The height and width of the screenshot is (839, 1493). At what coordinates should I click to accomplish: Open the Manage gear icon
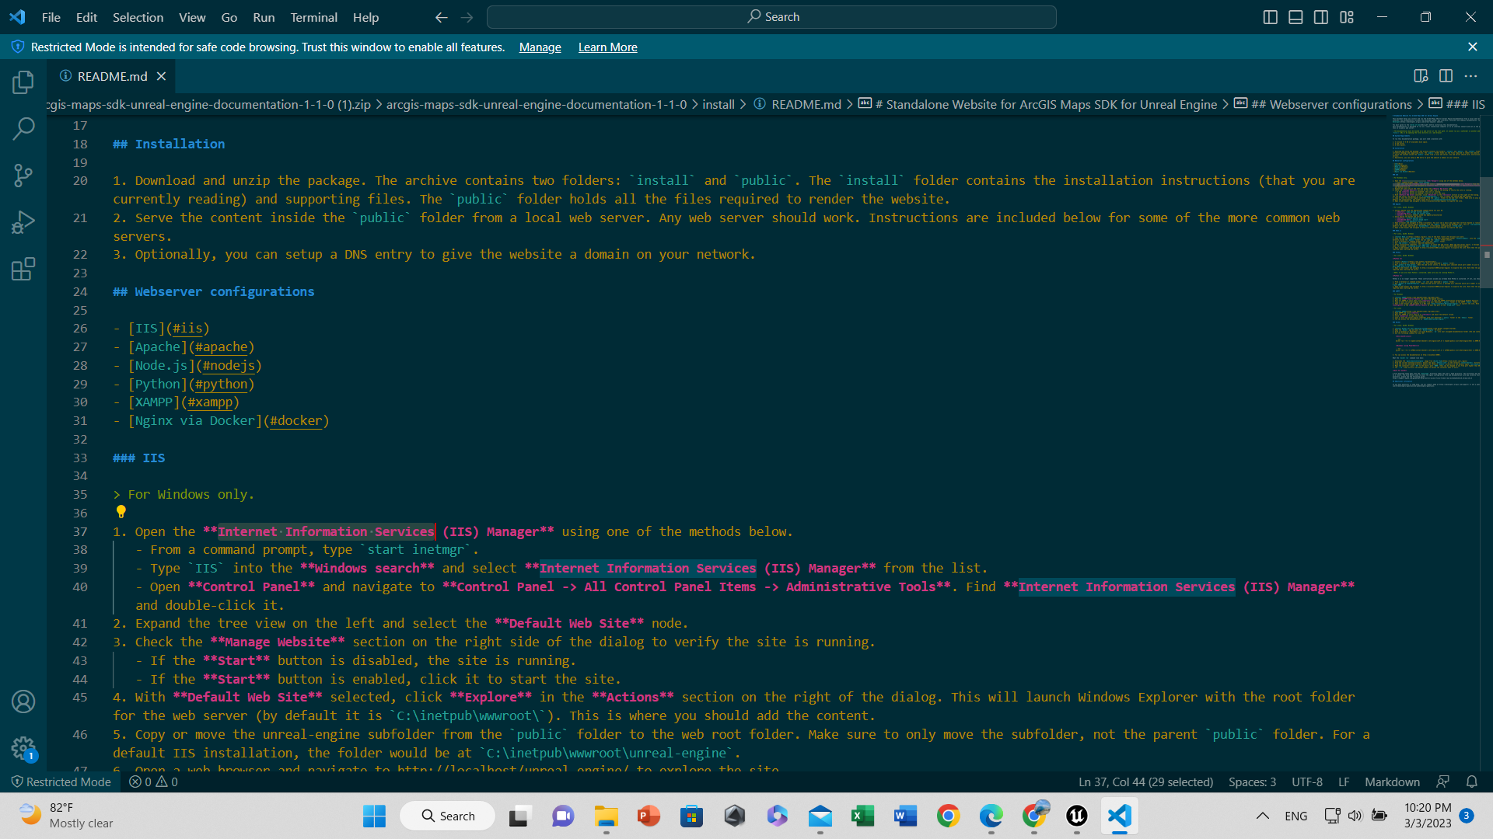(23, 749)
